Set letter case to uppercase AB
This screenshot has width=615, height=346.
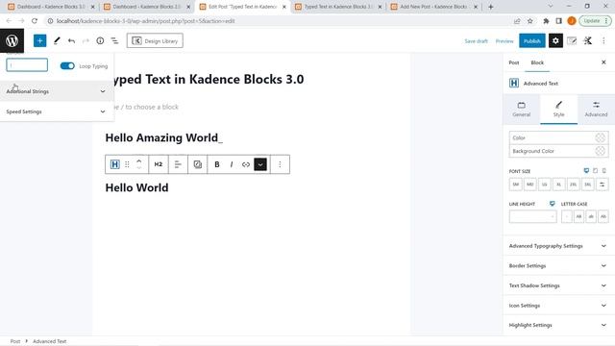(x=578, y=216)
